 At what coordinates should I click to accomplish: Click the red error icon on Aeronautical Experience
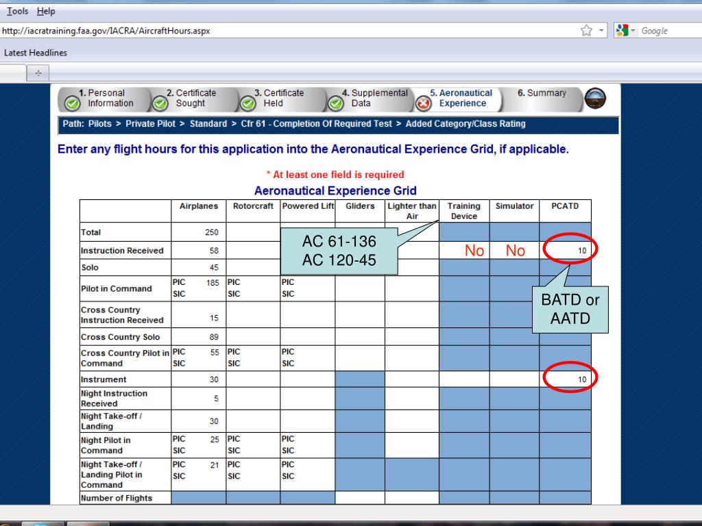click(423, 104)
